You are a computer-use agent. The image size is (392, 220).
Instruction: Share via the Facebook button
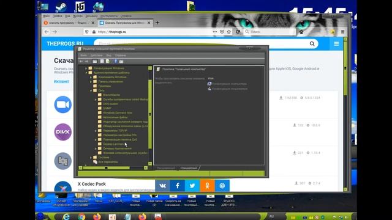pyautogui.click(x=178, y=186)
